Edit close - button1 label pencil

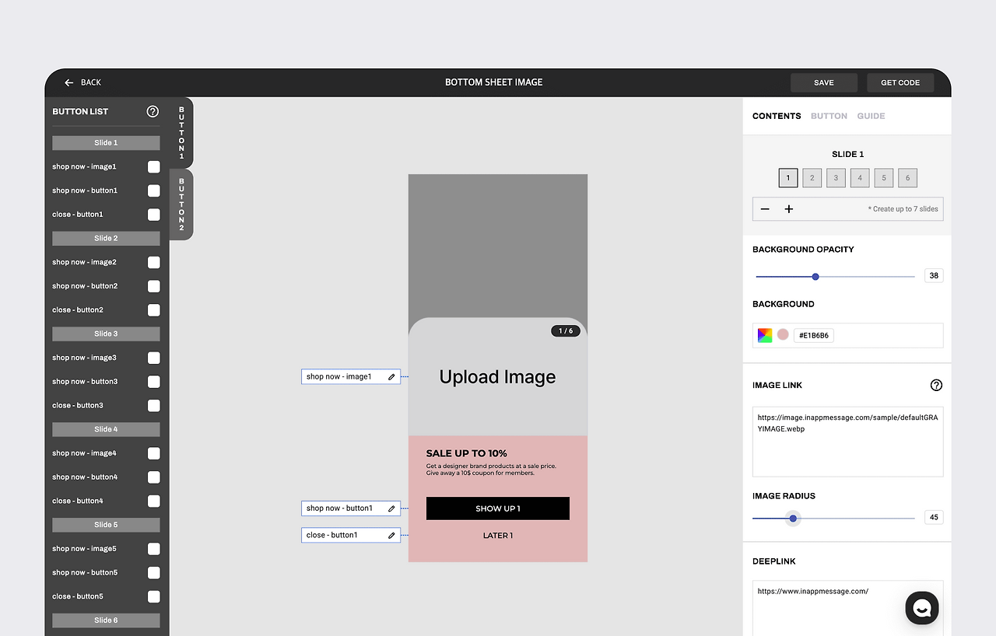tap(391, 535)
